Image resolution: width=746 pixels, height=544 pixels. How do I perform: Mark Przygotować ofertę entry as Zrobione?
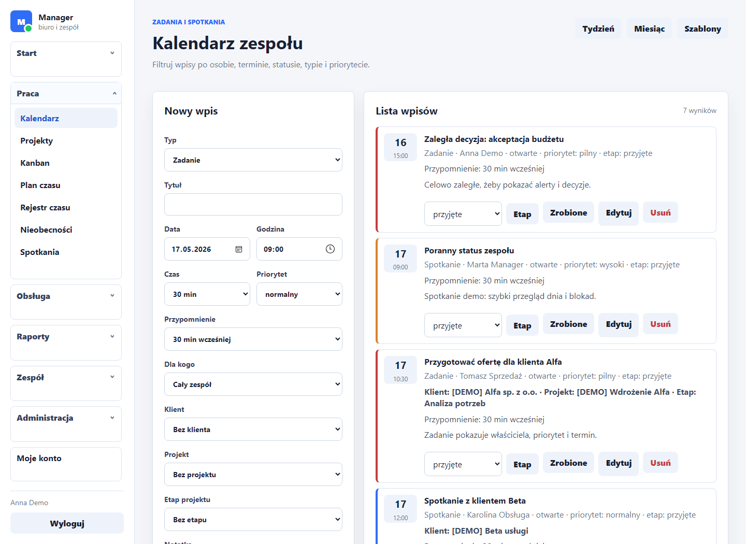pyautogui.click(x=568, y=463)
